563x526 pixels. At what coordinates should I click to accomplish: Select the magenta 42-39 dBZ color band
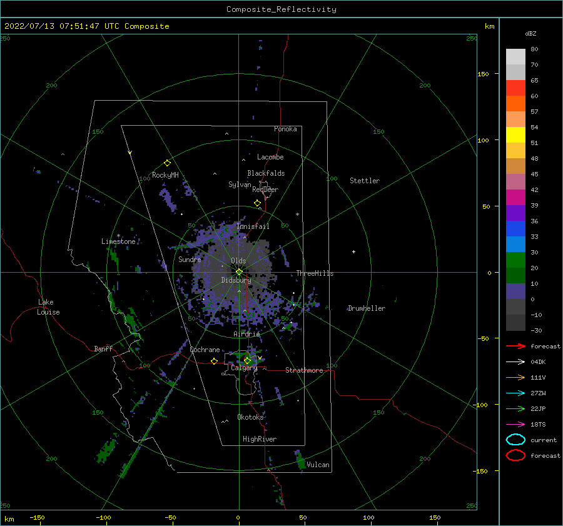pyautogui.click(x=515, y=197)
